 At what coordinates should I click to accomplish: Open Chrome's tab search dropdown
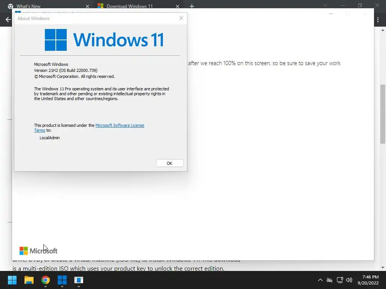pyautogui.click(x=325, y=5)
